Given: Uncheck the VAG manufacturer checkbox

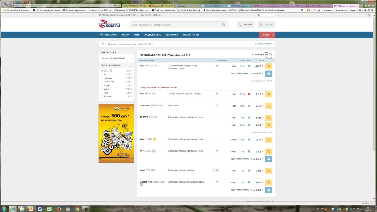Looking at the screenshot, I should 102,71.
